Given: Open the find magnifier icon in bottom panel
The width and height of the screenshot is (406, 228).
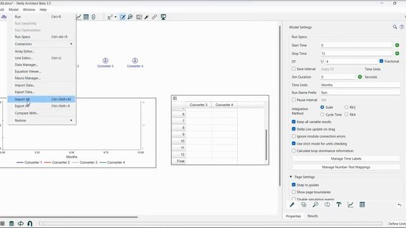Looking at the screenshot, I should tap(315, 205).
